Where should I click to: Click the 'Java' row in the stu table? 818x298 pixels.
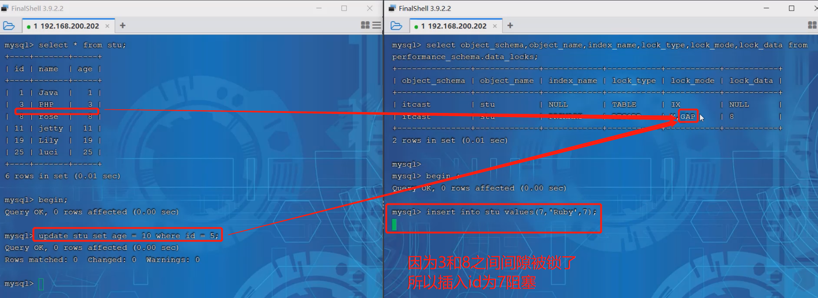pos(53,93)
